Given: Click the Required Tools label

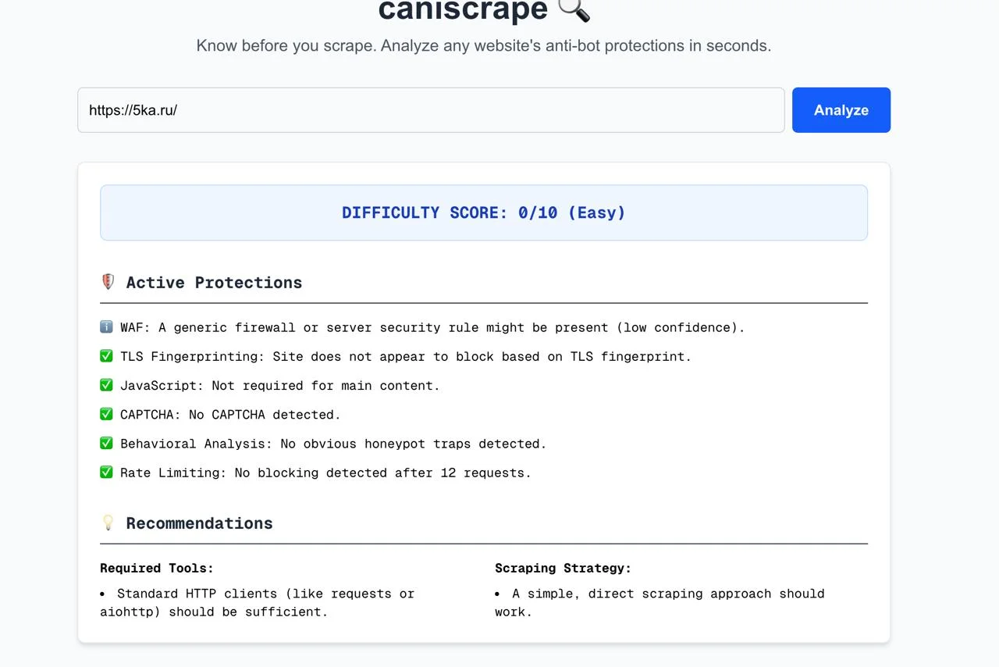Looking at the screenshot, I should coord(157,568).
